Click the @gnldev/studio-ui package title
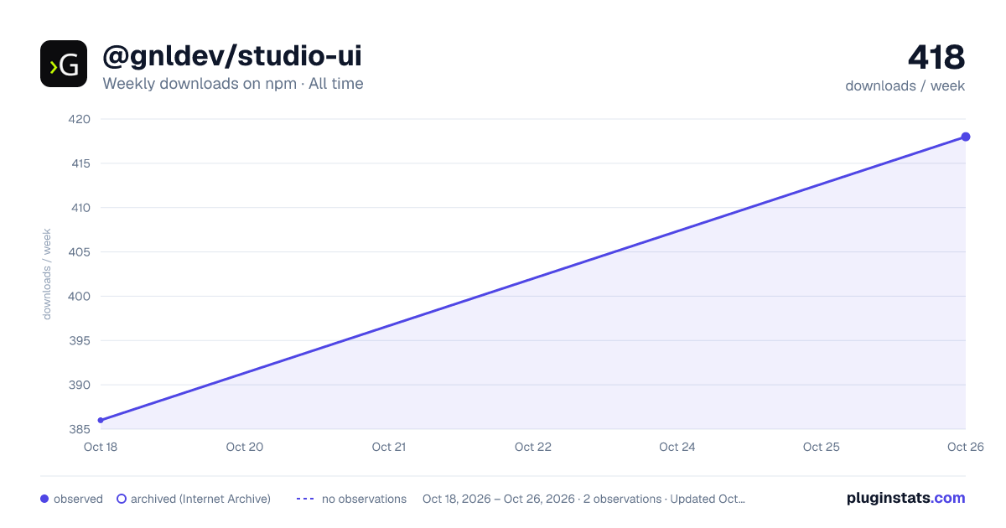1006x528 pixels. click(232, 56)
